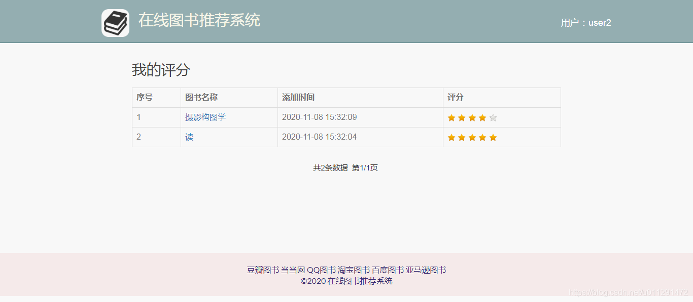
Task: Click the 第1/1页 page indicator
Action: [x=365, y=168]
